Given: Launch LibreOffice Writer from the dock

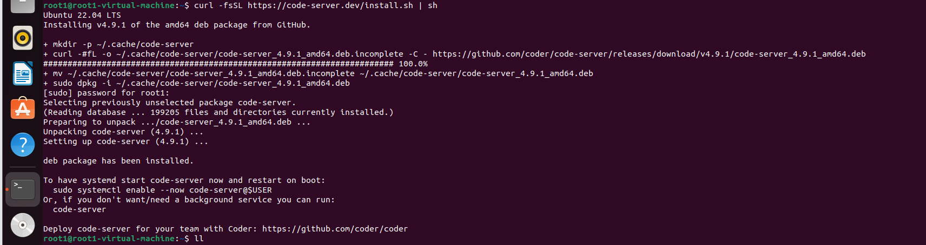Looking at the screenshot, I should coord(23,73).
